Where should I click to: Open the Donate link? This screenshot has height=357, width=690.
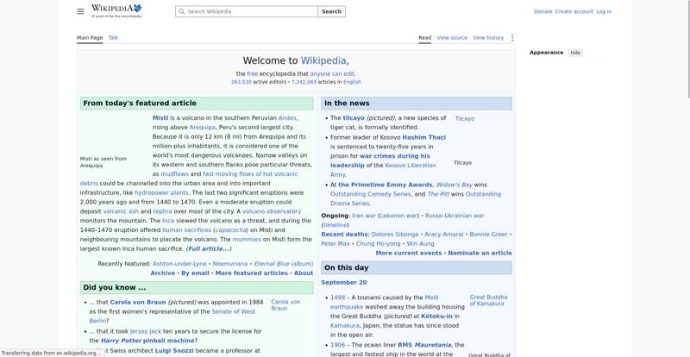point(543,11)
